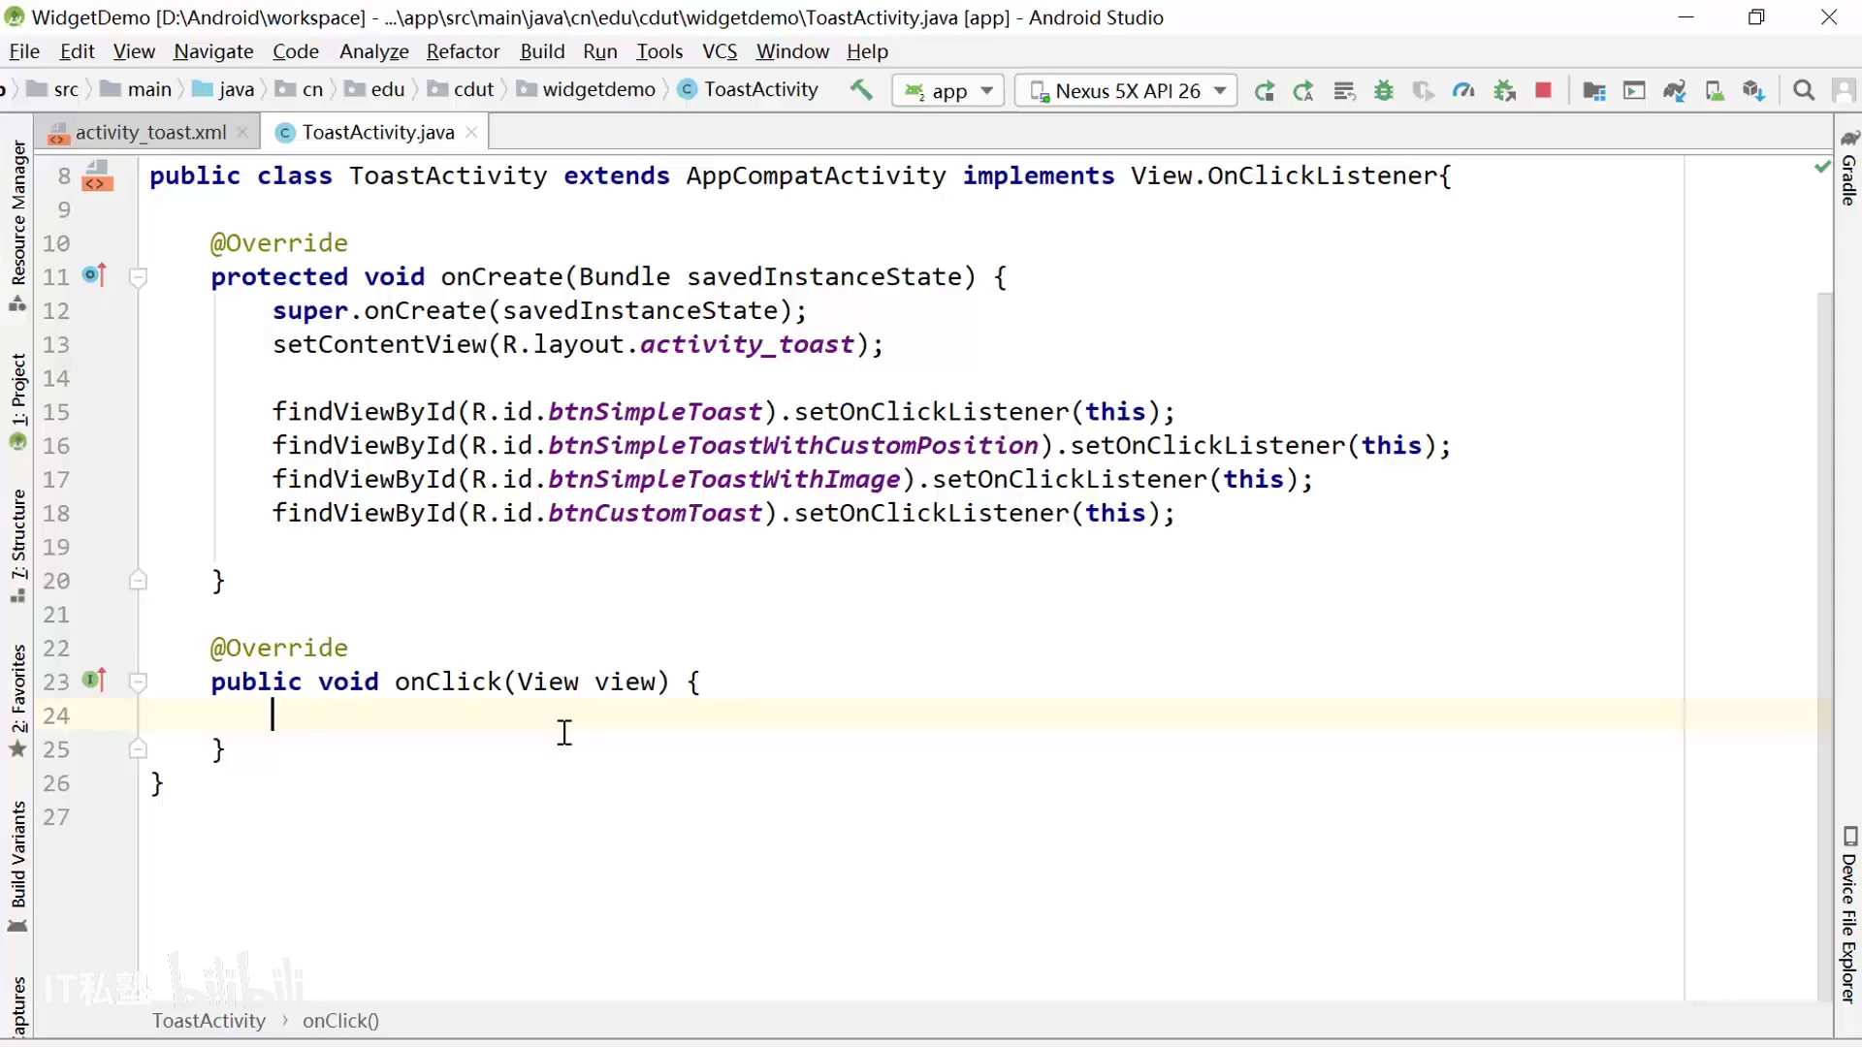
Task: Switch to the activity_toast.xml tab
Action: [x=150, y=132]
